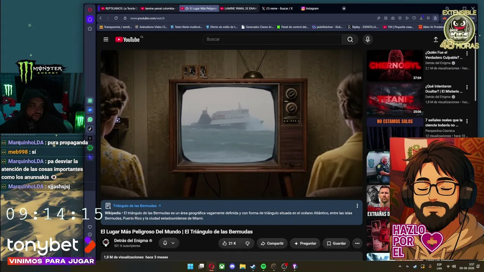The width and height of the screenshot is (484, 272).
Task: Open the Transparenta / semit... bookmark
Action: [x=116, y=27]
